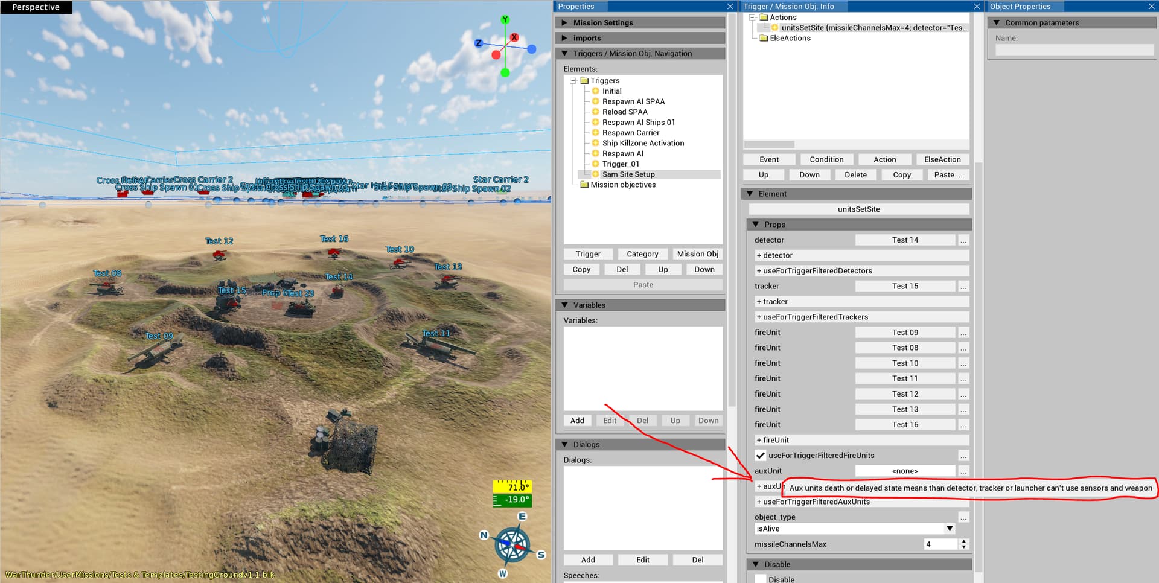Click the missileChannelsMax value field
Image resolution: width=1159 pixels, height=583 pixels.
pyautogui.click(x=940, y=544)
